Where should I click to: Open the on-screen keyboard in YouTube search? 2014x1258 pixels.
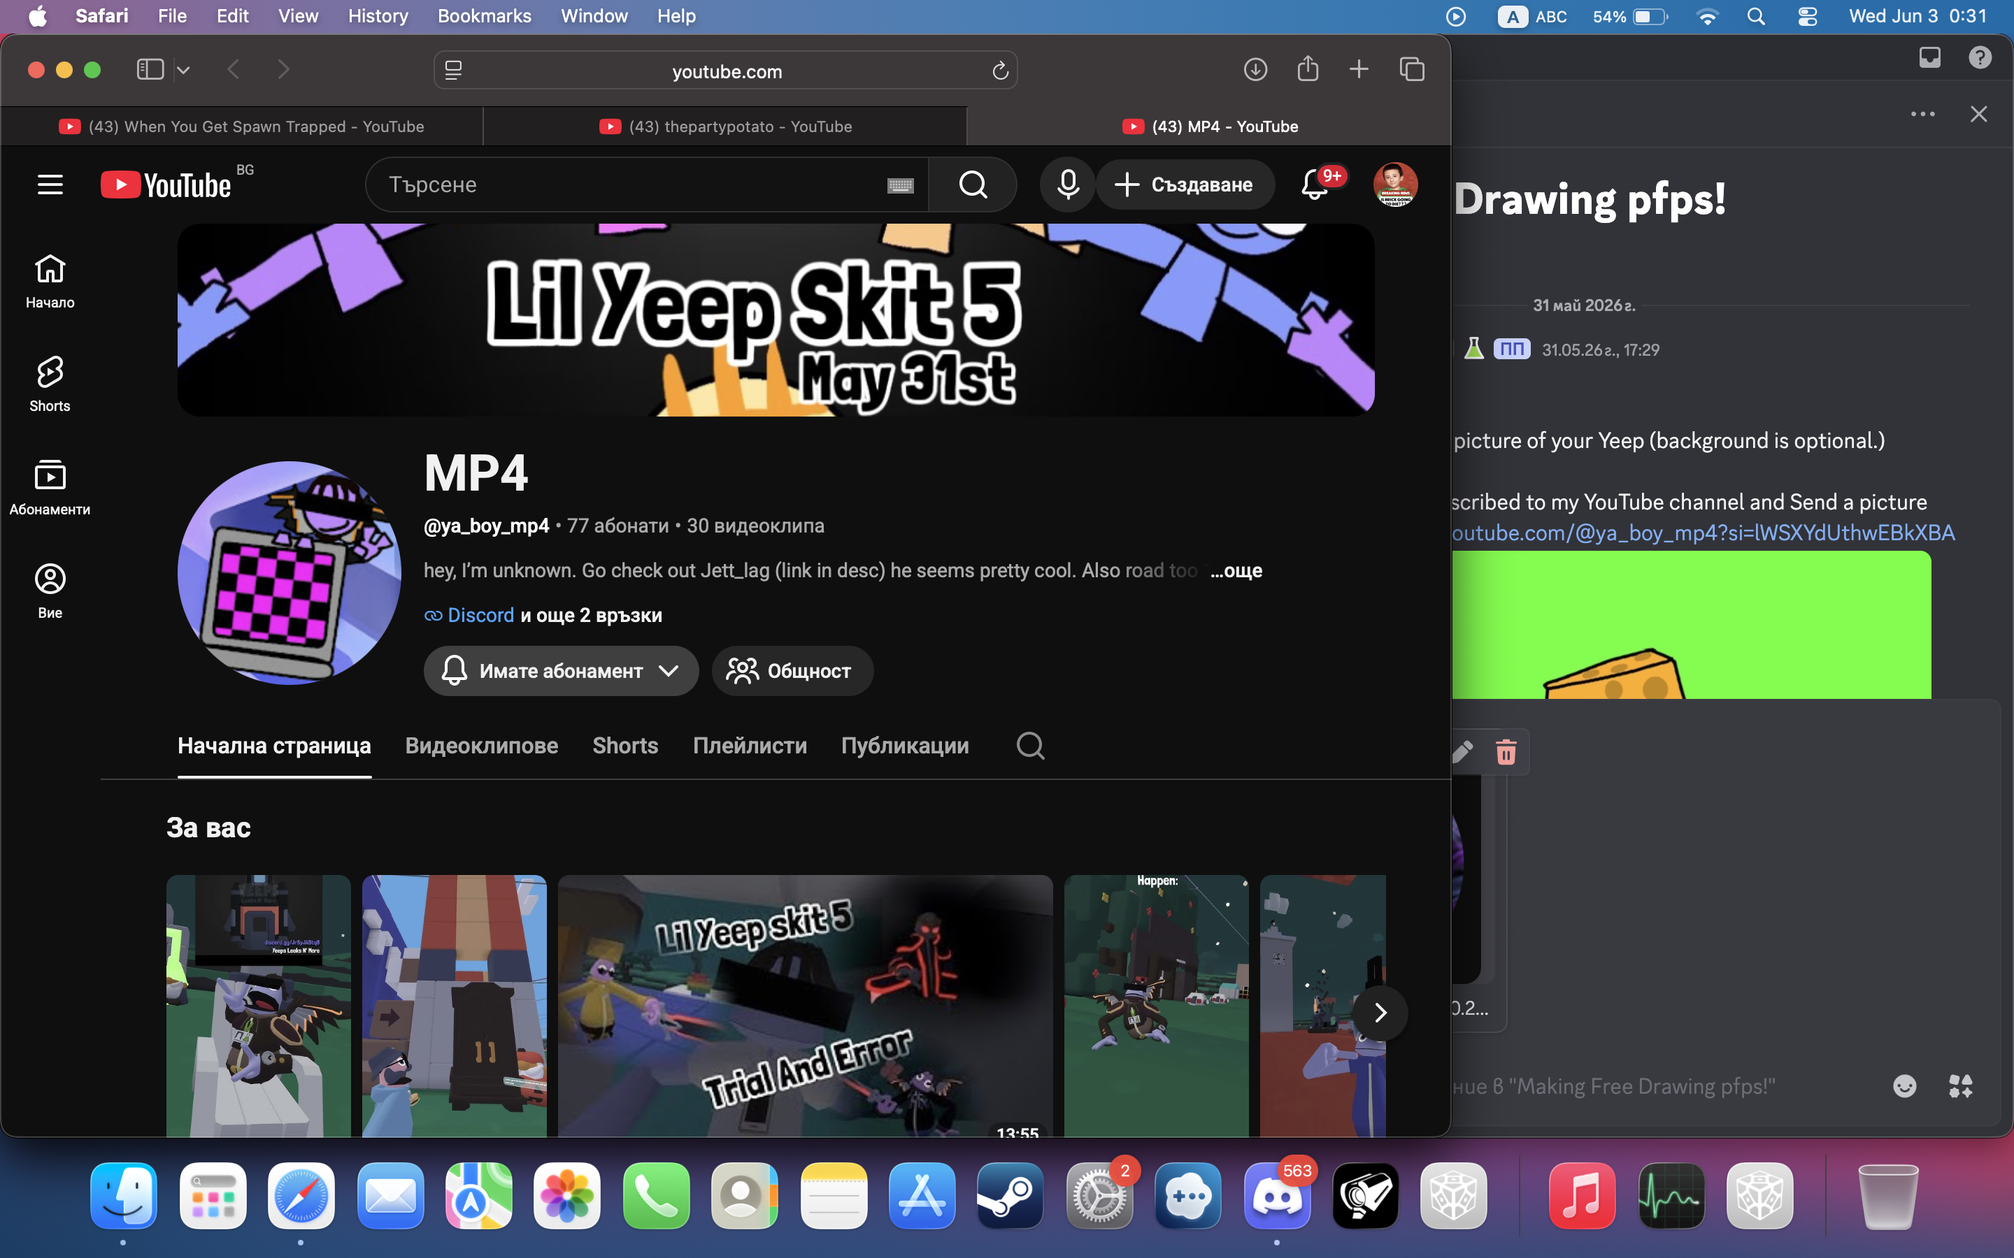click(x=899, y=185)
